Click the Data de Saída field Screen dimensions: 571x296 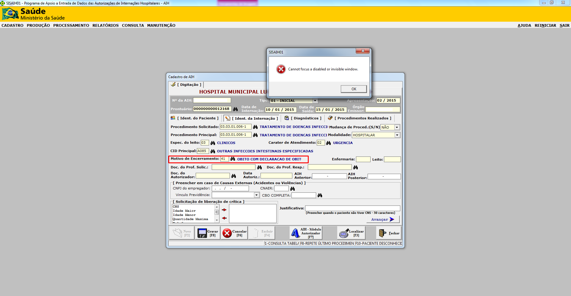tap(331, 110)
